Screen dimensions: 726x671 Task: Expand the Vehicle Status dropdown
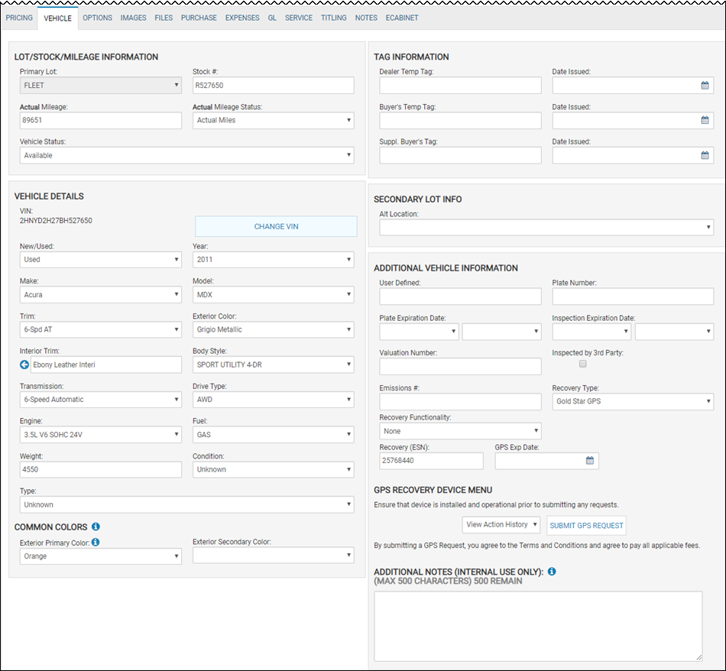click(x=187, y=155)
